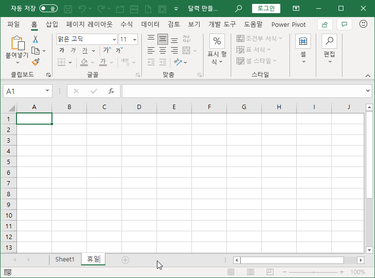Click the 붙여넣기 paste clipboard icon
The image size is (375, 278).
17,43
